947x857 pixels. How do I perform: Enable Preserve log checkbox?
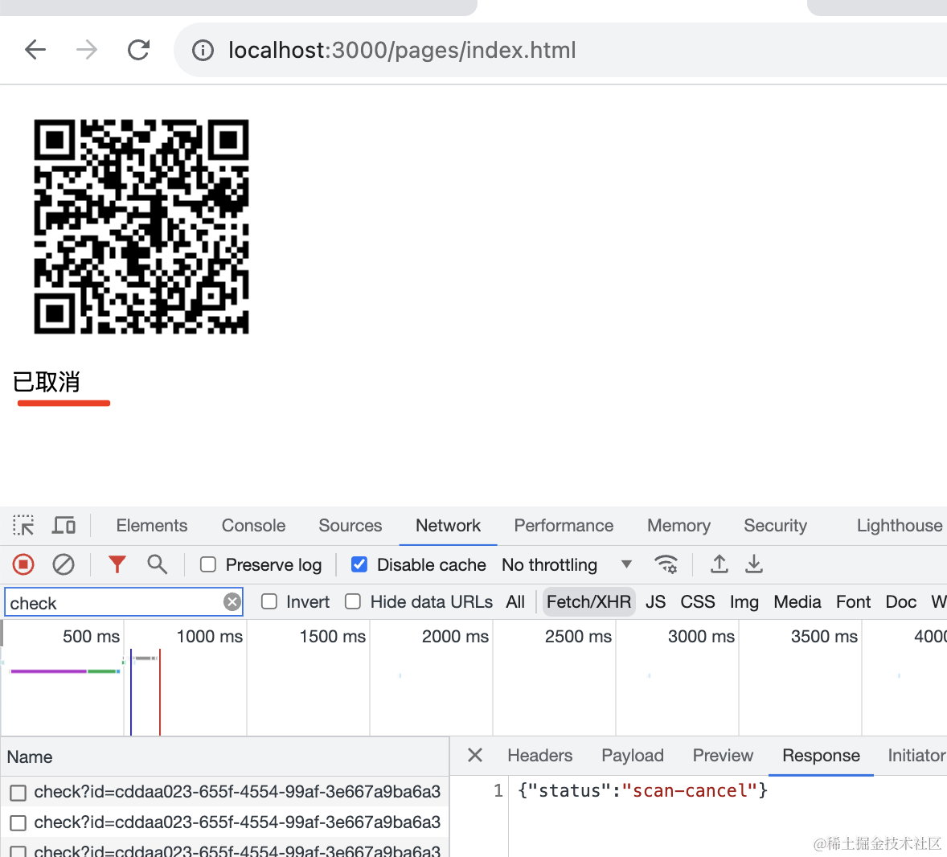208,565
